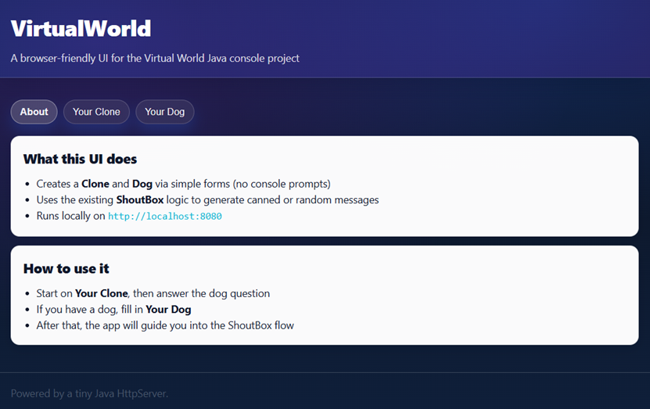
Task: Click the "How to use it" heading
Action: 66,269
